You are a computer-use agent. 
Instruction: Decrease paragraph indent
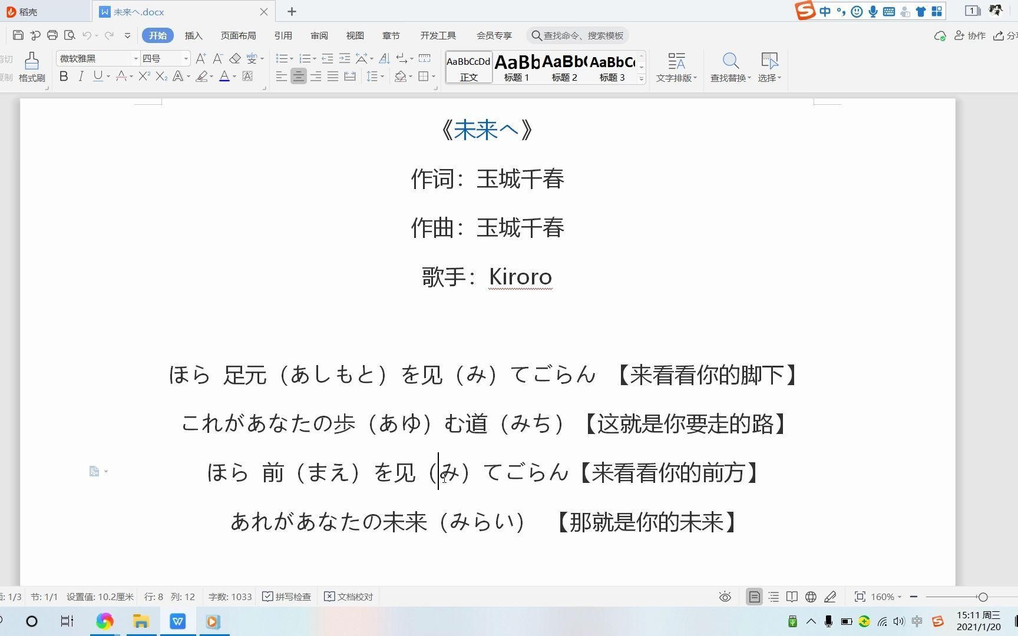tap(328, 58)
